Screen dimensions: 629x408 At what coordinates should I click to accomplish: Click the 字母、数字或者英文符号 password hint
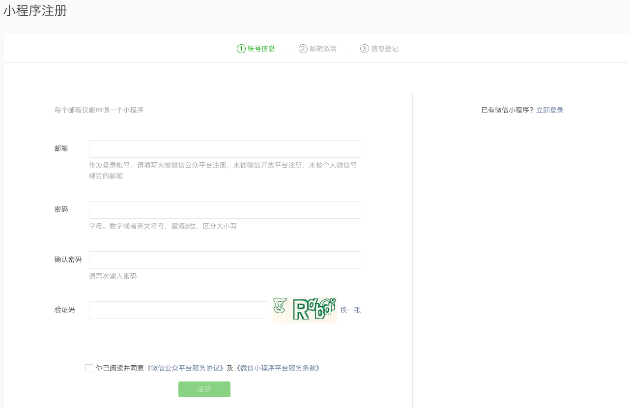(x=163, y=226)
